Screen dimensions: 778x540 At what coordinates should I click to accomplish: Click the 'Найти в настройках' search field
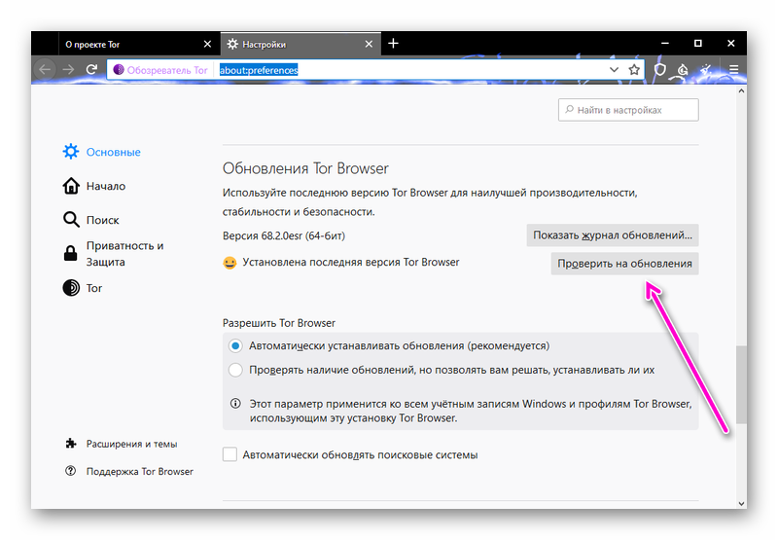(628, 110)
